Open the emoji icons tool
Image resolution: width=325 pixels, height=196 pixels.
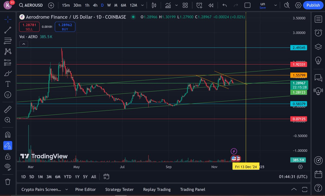click(x=8, y=94)
